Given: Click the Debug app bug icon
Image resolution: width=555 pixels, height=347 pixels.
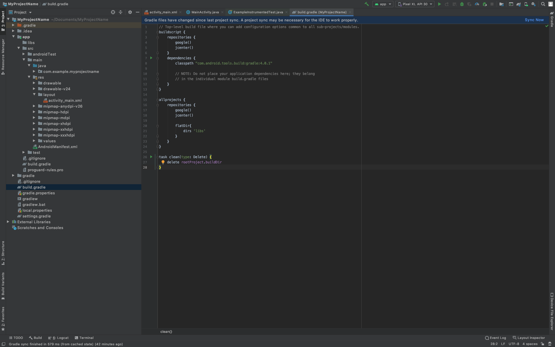Looking at the screenshot, I should tap(462, 4).
